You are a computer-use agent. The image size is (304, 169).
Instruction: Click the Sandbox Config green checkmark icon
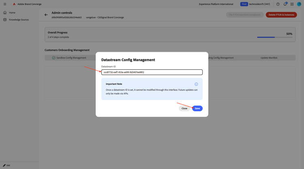click(54, 58)
